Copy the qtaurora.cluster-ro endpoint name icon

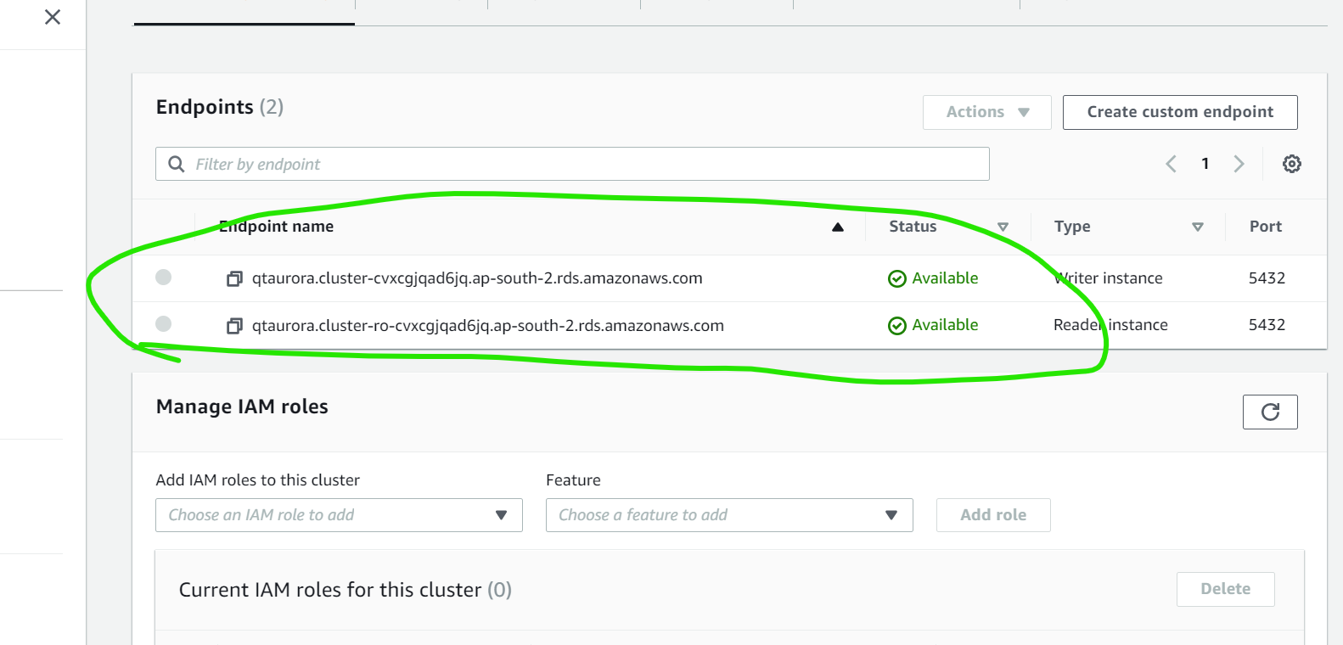234,326
